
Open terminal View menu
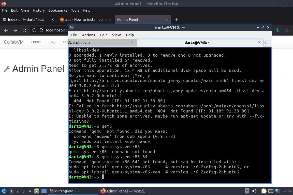(116, 35)
